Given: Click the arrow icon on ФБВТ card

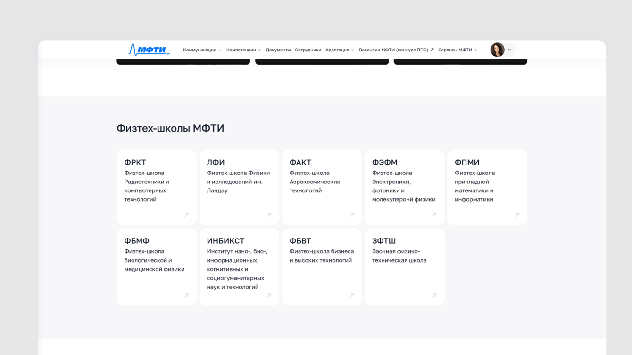Looking at the screenshot, I should click(x=351, y=296).
